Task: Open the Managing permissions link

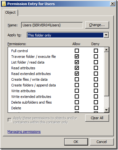Action: click(x=24, y=132)
